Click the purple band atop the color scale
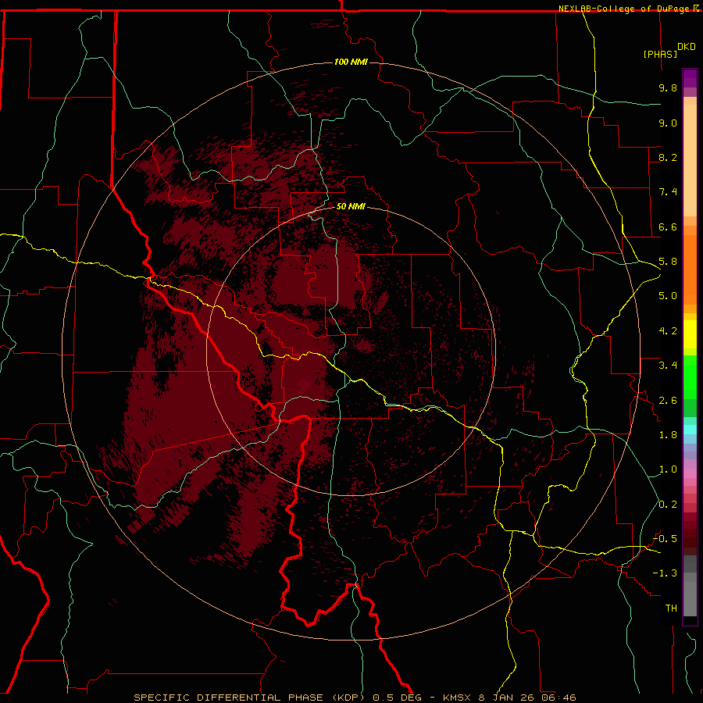This screenshot has width=703, height=703. [x=690, y=78]
